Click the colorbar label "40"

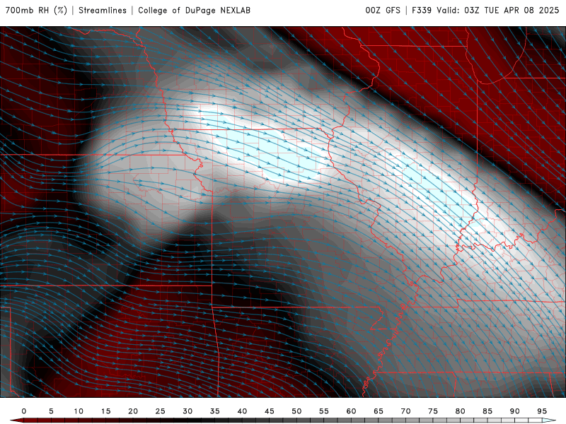click(242, 411)
